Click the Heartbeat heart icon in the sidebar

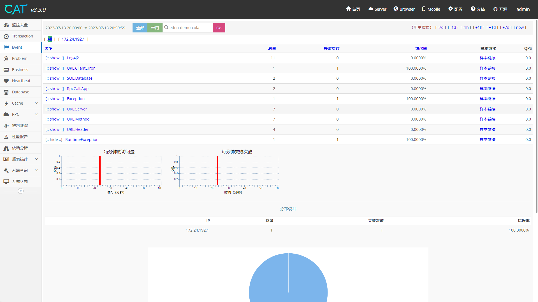6,81
